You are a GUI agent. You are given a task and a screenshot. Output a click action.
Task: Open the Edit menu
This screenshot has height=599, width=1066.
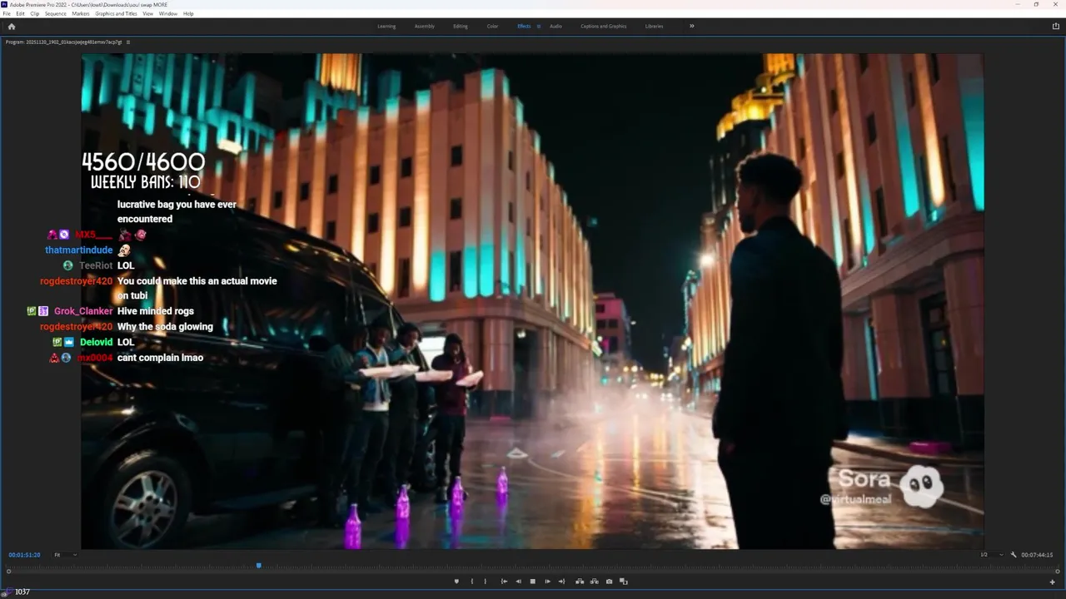coord(20,14)
